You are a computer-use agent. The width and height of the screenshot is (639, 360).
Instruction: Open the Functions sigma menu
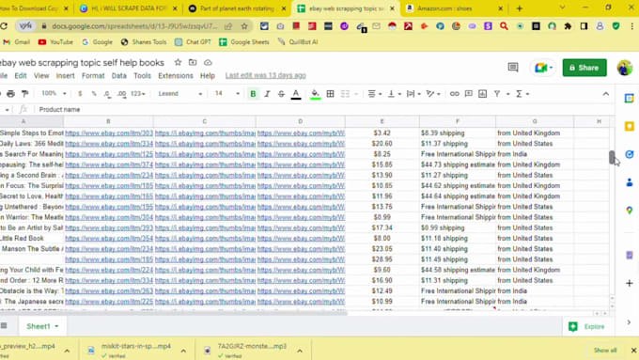[x=522, y=94]
